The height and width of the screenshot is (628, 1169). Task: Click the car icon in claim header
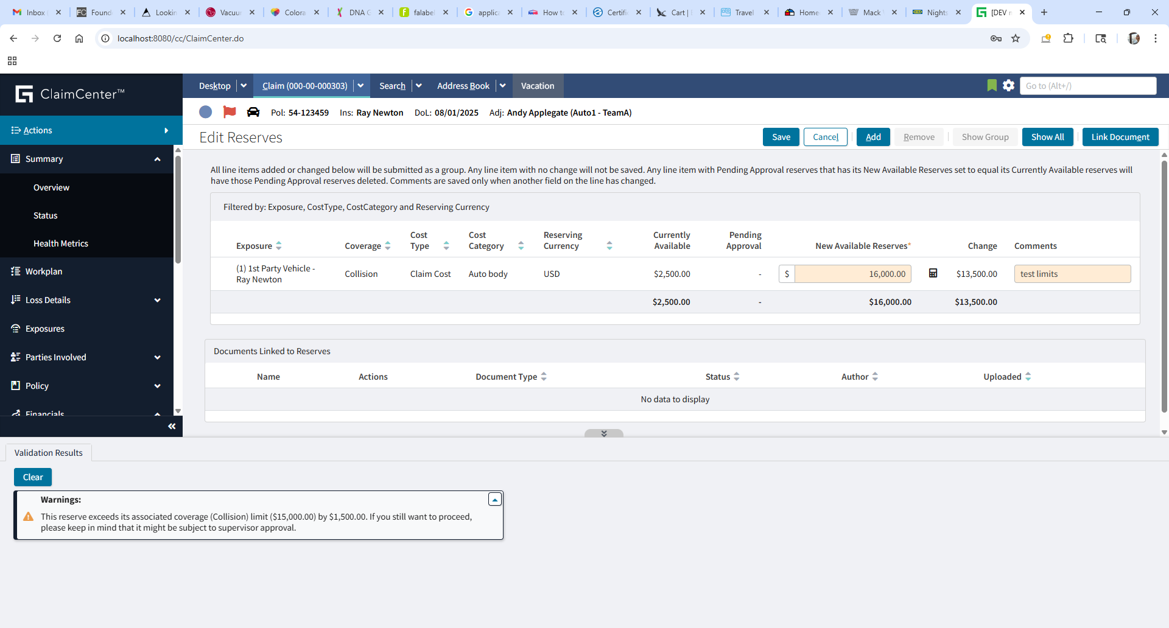[x=253, y=112]
